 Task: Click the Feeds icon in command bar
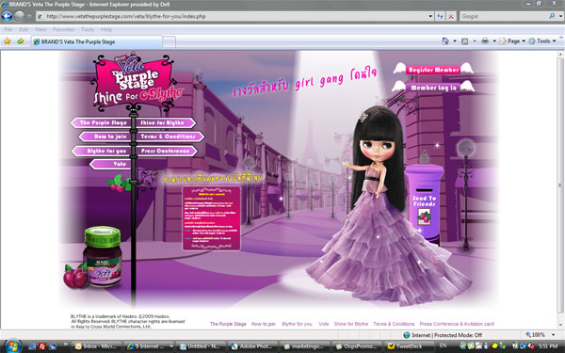pos(465,41)
